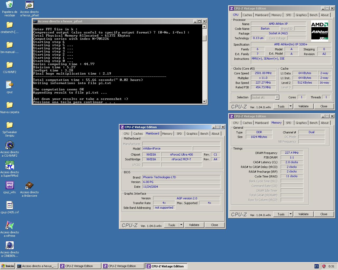Image resolution: width=338 pixels, height=270 pixels.
Task: Click the Z icon in Mainboard CPU-Z title bar
Action: 122,127
